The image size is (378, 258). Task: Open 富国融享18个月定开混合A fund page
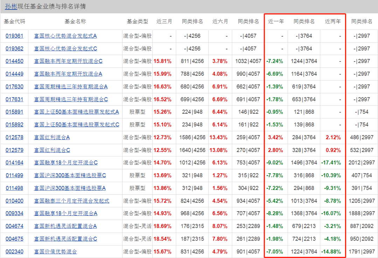(65, 213)
